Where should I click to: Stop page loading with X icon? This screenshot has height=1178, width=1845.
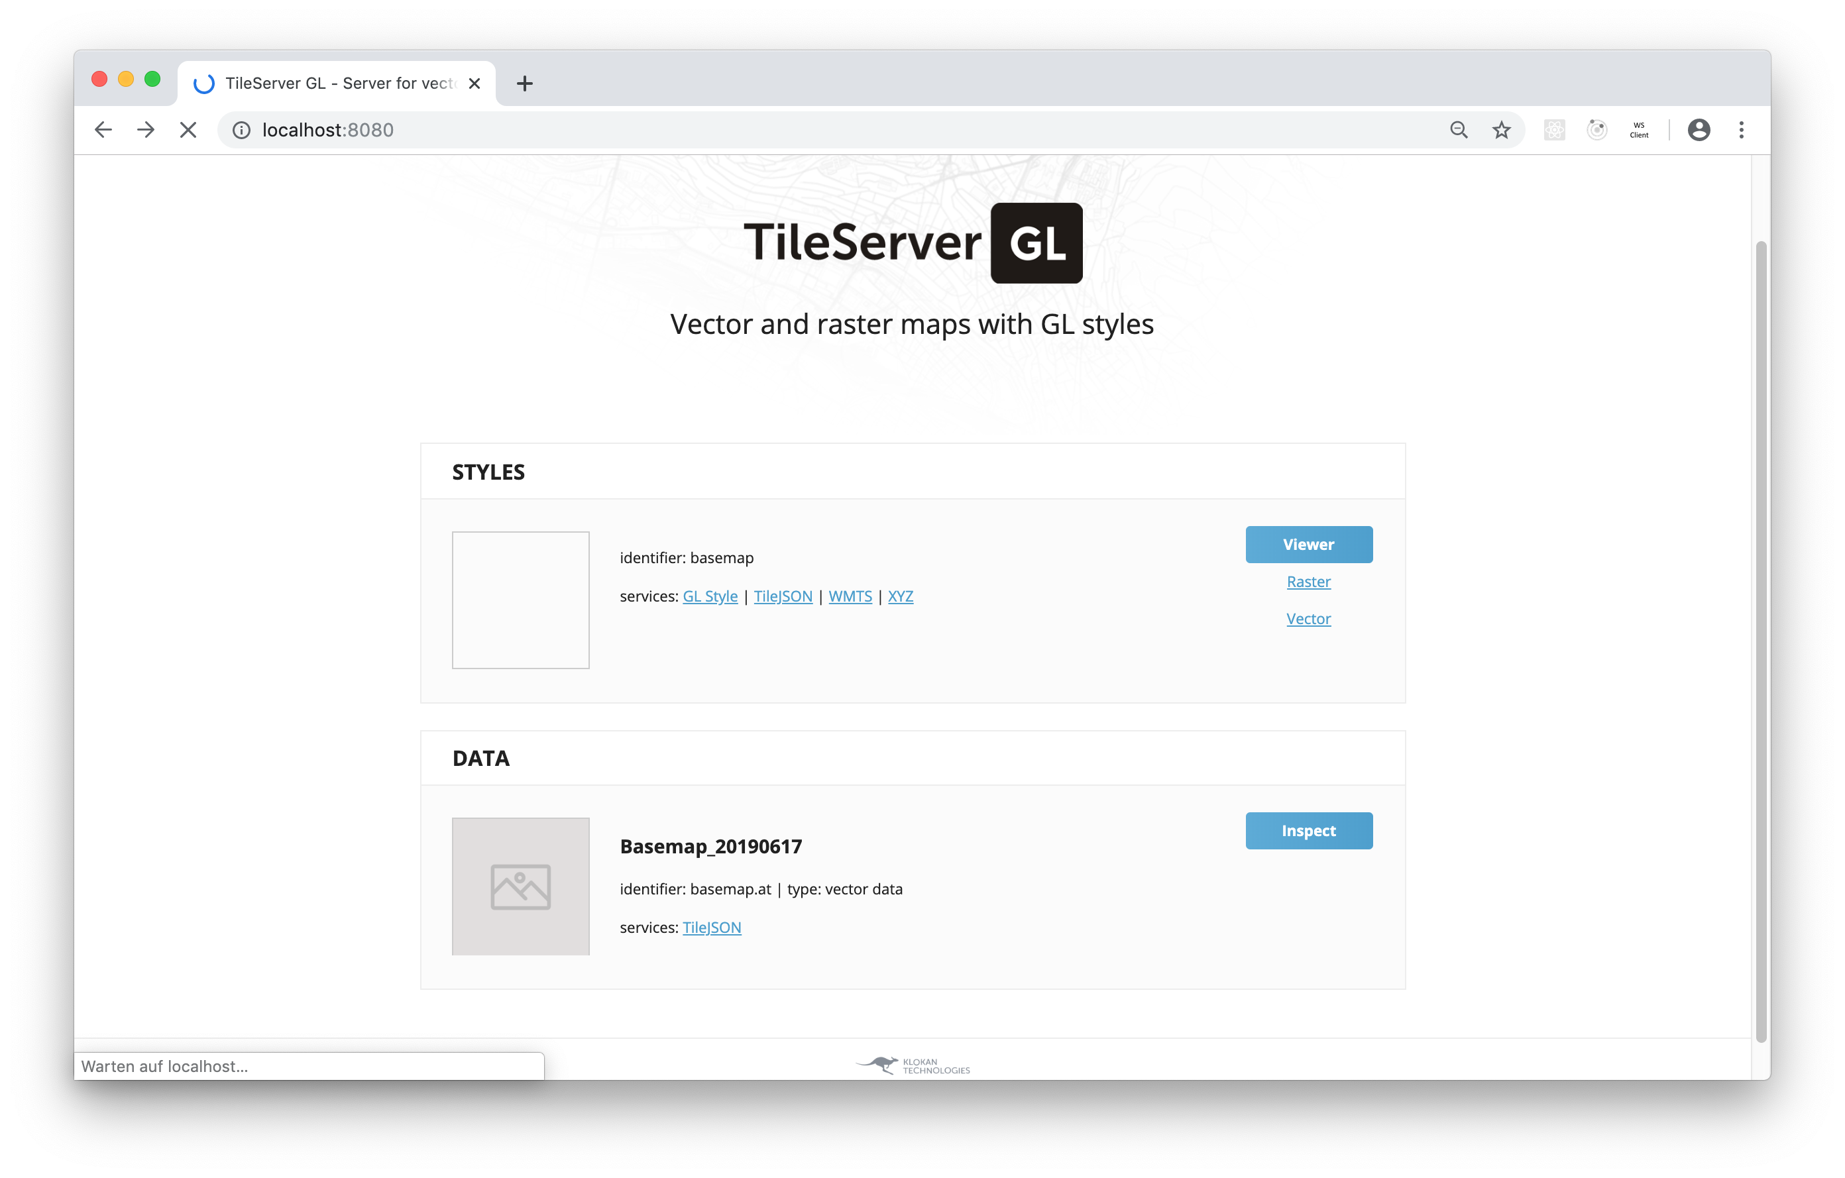pos(188,131)
